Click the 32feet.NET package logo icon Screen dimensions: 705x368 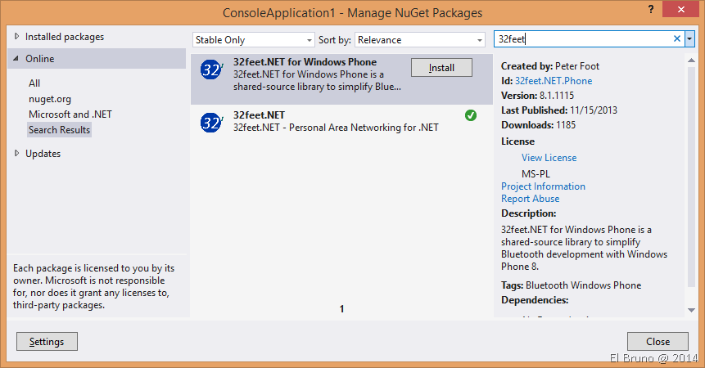(212, 123)
